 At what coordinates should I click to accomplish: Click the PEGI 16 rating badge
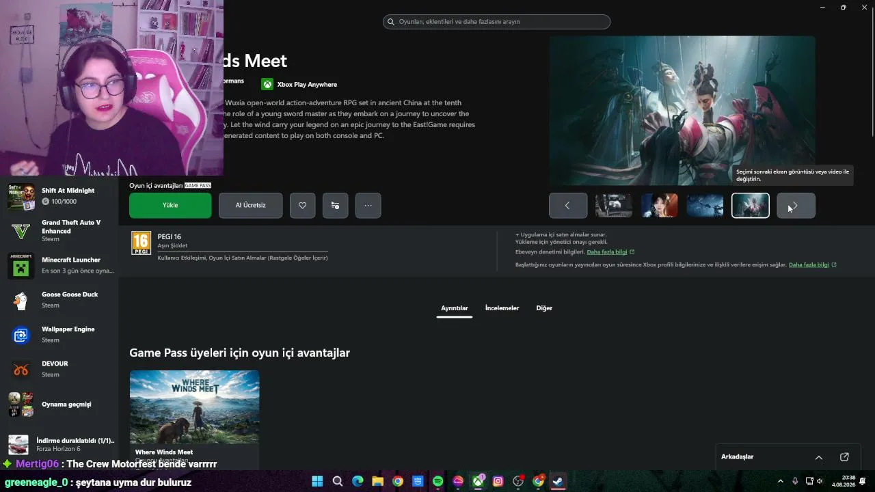coord(141,243)
